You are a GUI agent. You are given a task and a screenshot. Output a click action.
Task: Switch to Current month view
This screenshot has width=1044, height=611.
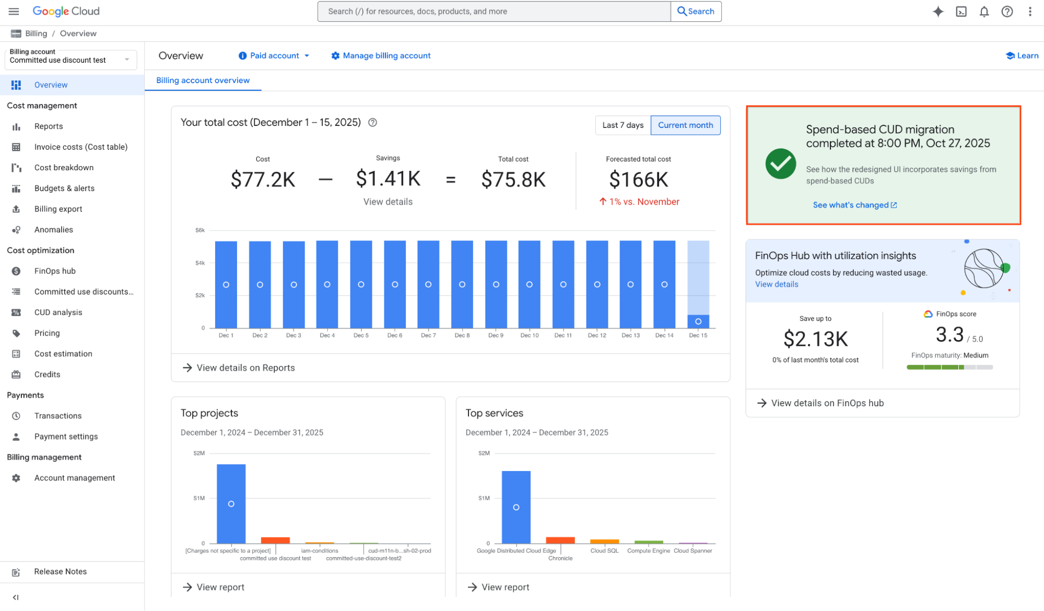685,125
